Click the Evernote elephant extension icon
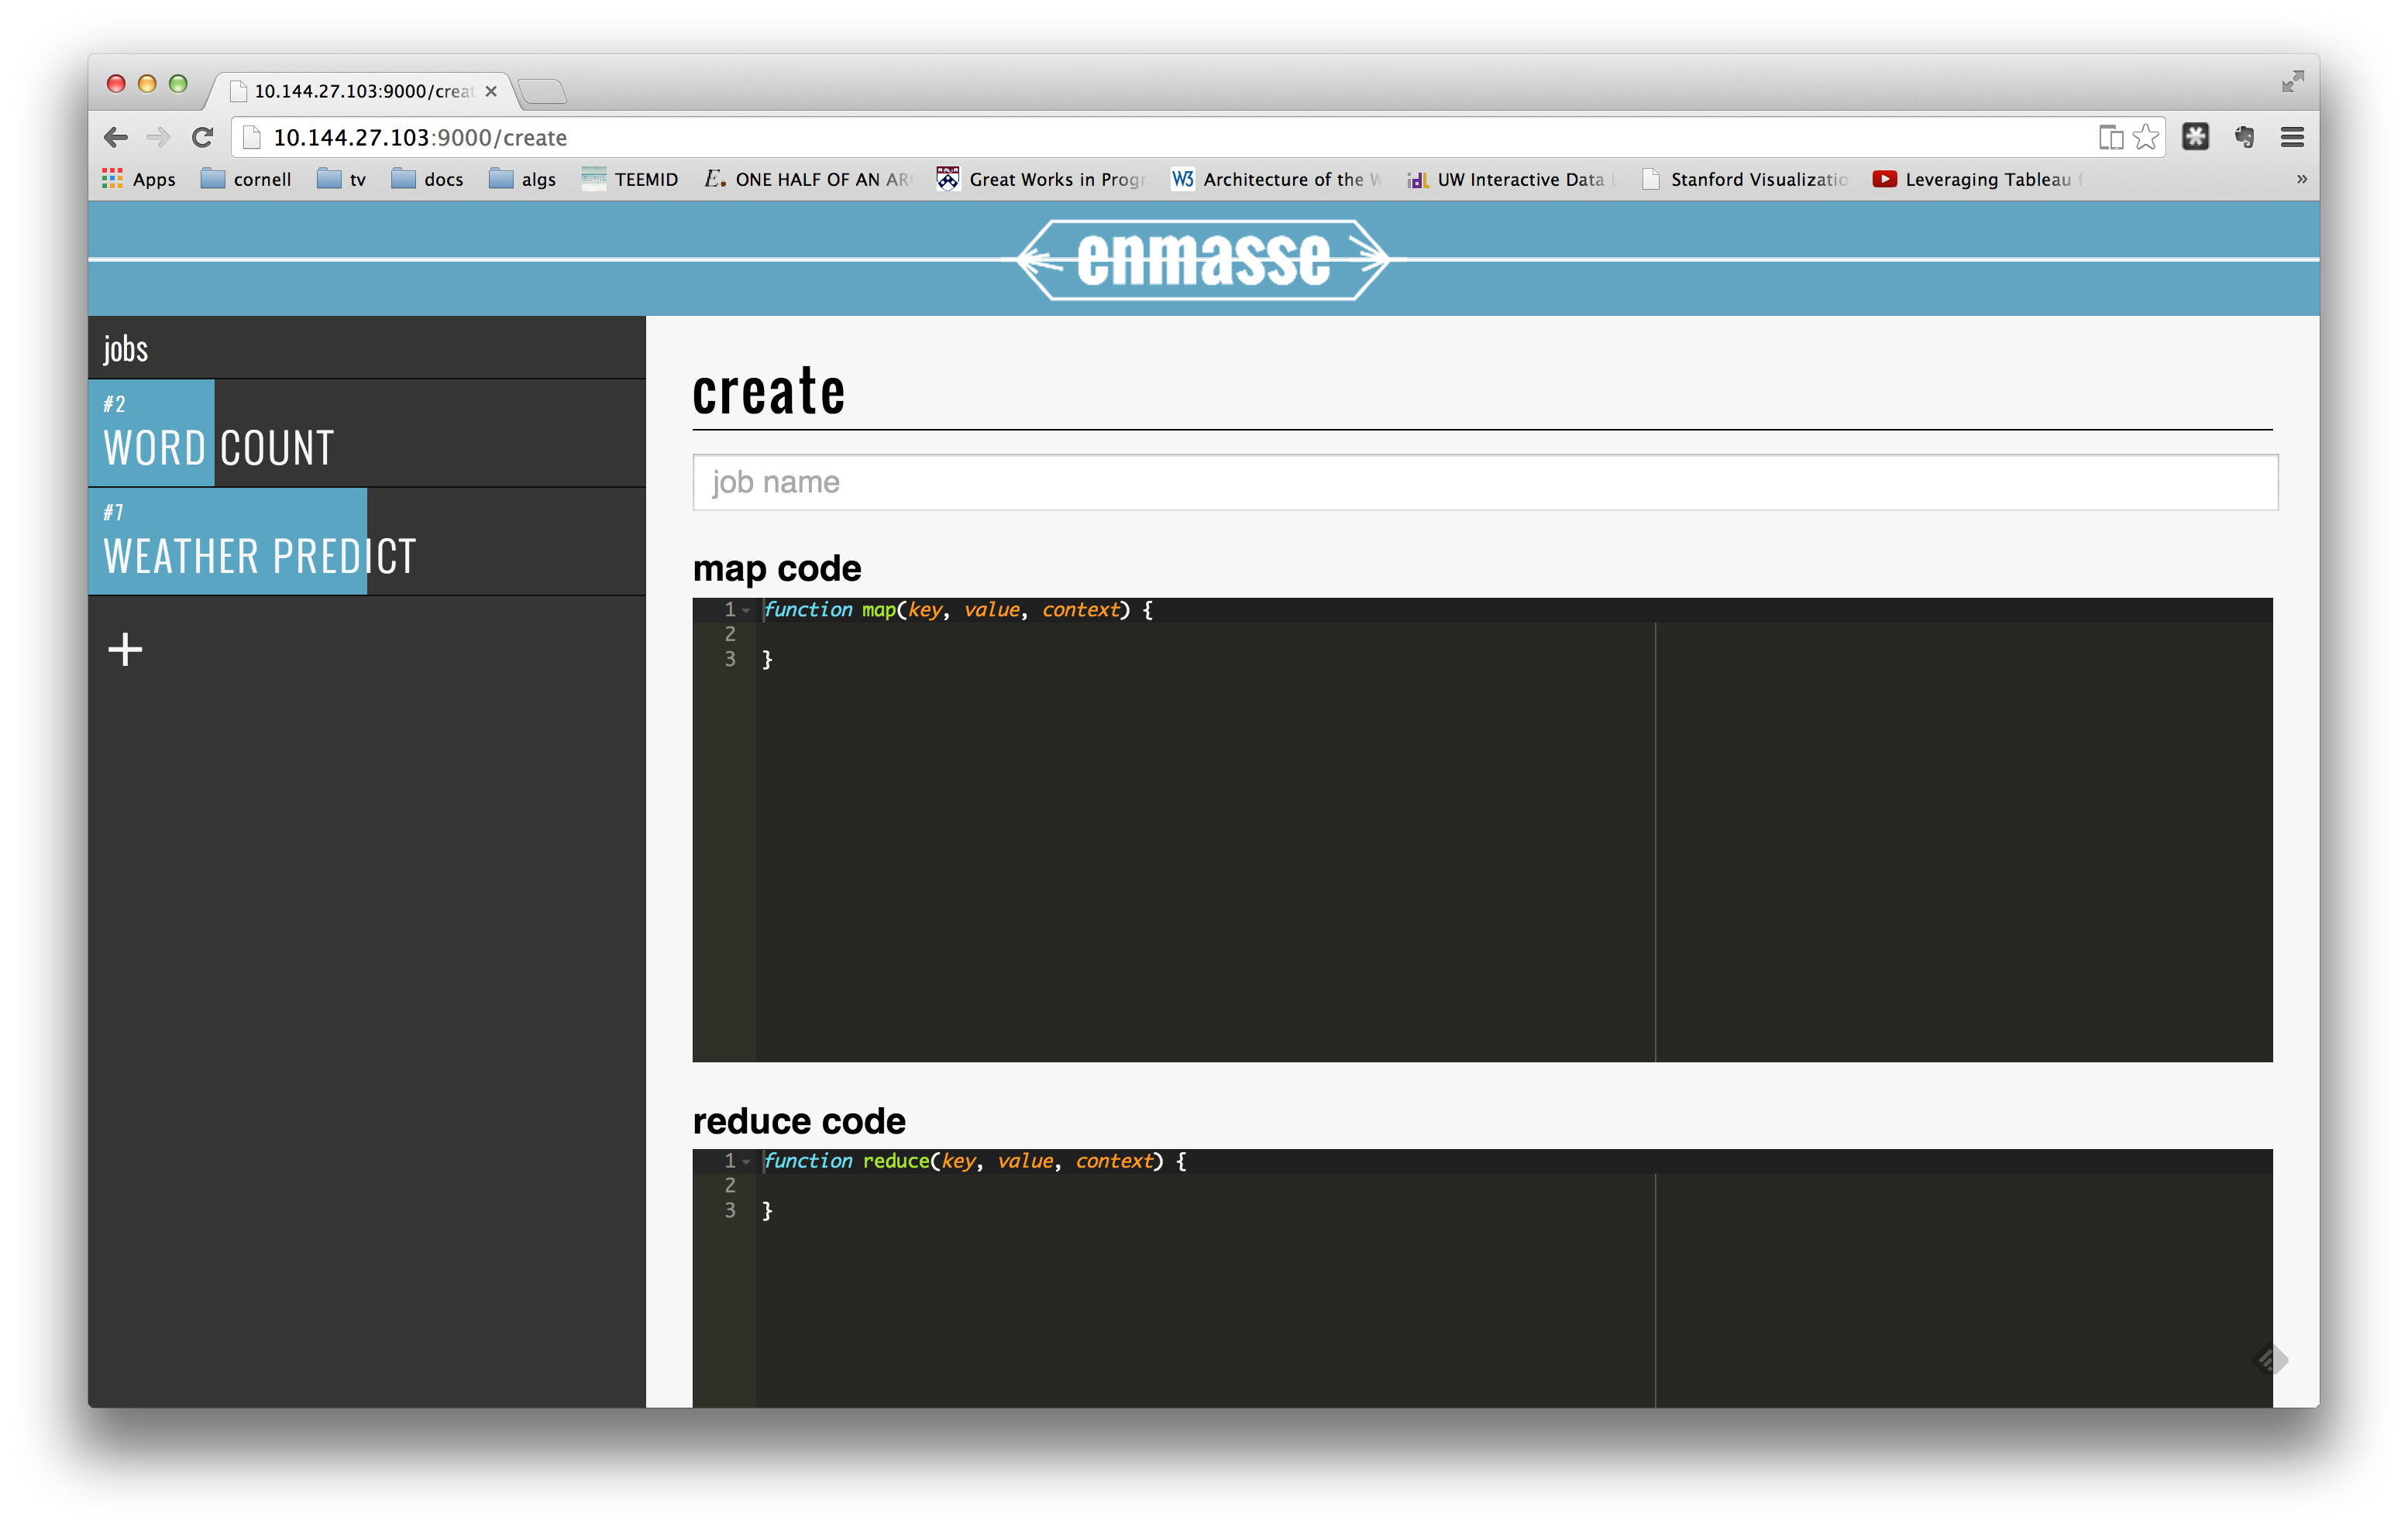Screen dimensions: 2408x1530 pyautogui.click(x=2244, y=137)
